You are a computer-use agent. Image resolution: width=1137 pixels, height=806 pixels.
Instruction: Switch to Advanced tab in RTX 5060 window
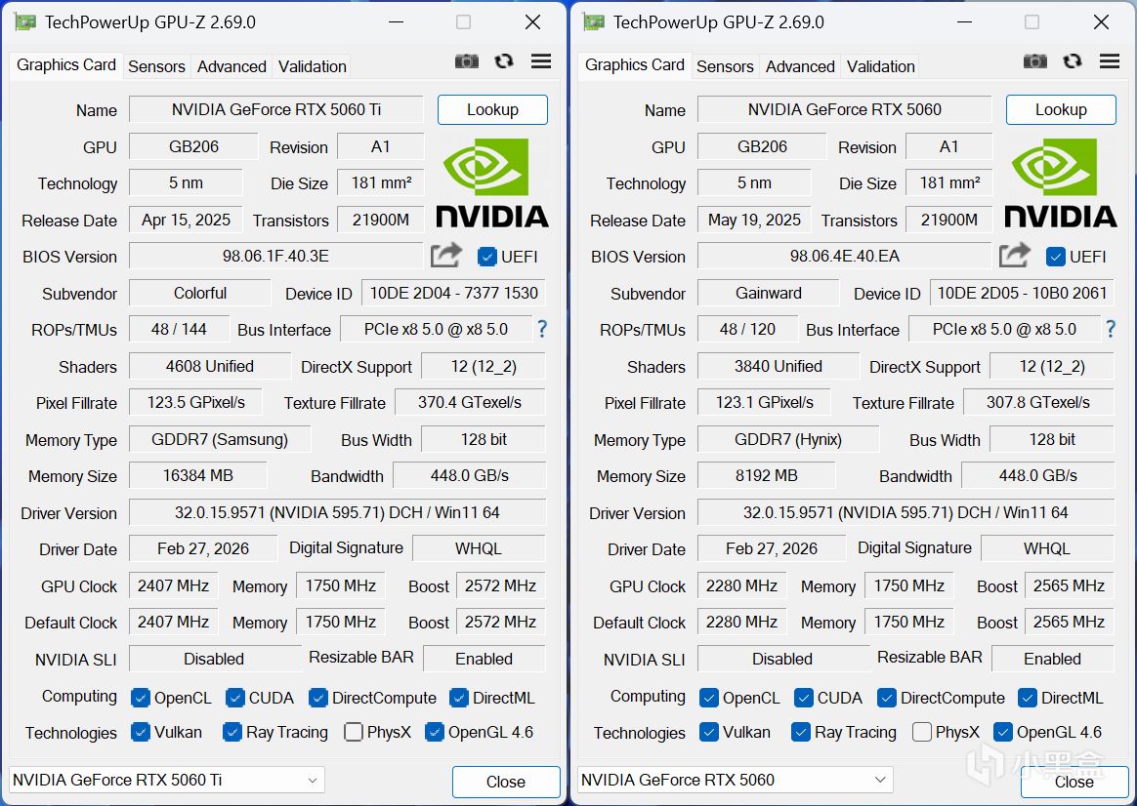pyautogui.click(x=800, y=66)
